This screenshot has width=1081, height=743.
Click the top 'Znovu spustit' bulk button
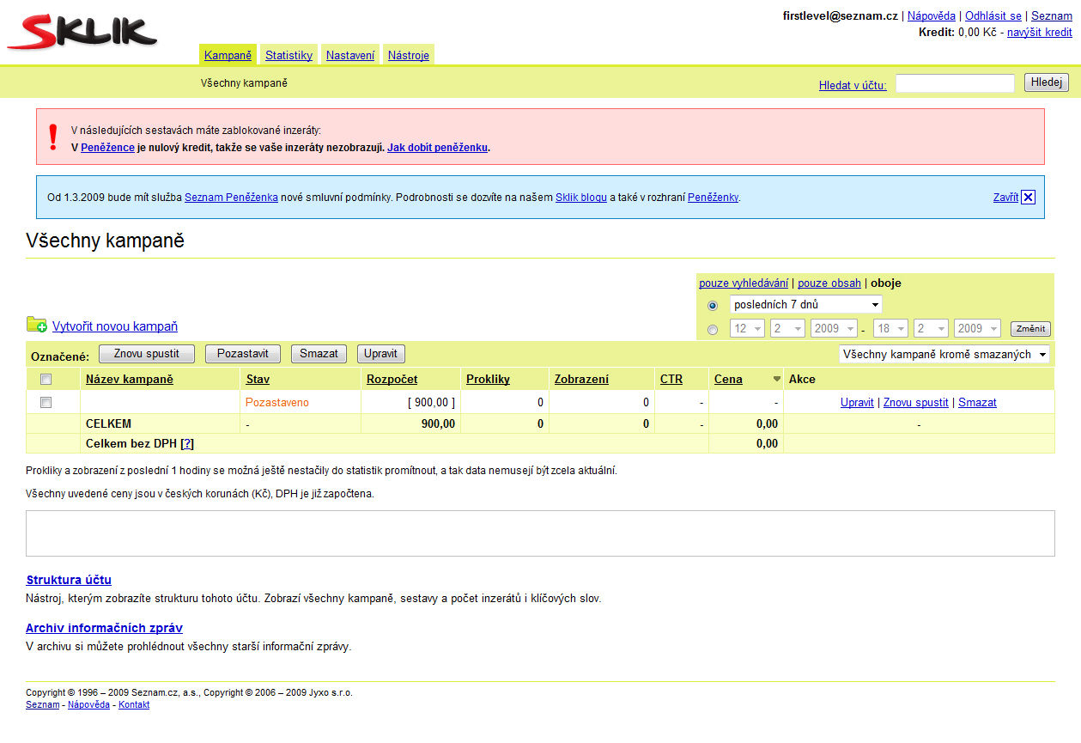click(147, 353)
